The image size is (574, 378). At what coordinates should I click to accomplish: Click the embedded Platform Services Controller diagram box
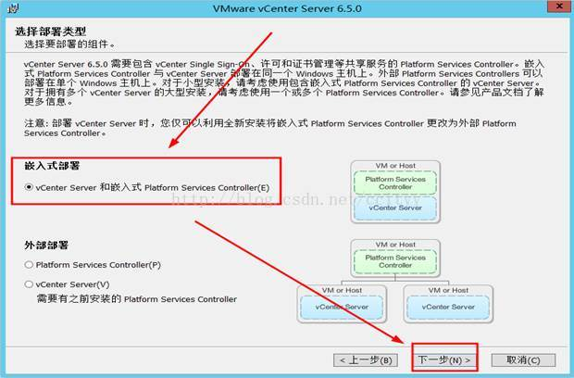pos(395,183)
